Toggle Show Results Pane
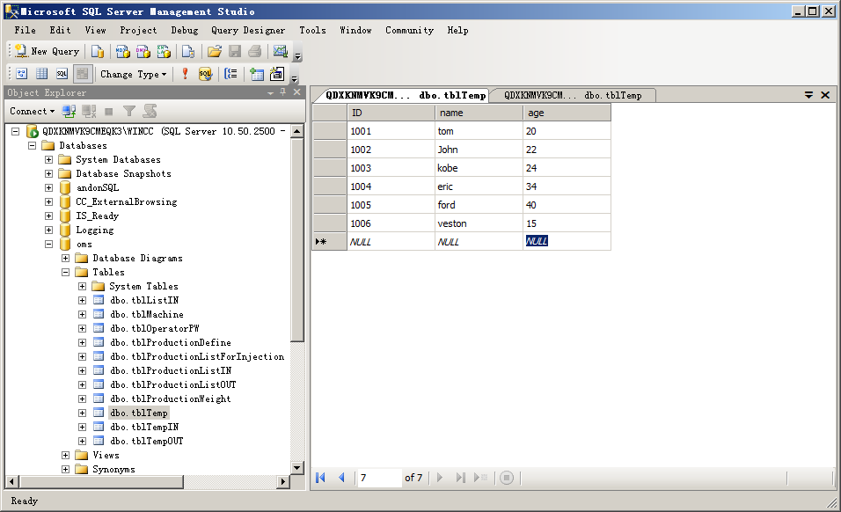Image resolution: width=841 pixels, height=512 pixels. (x=82, y=74)
